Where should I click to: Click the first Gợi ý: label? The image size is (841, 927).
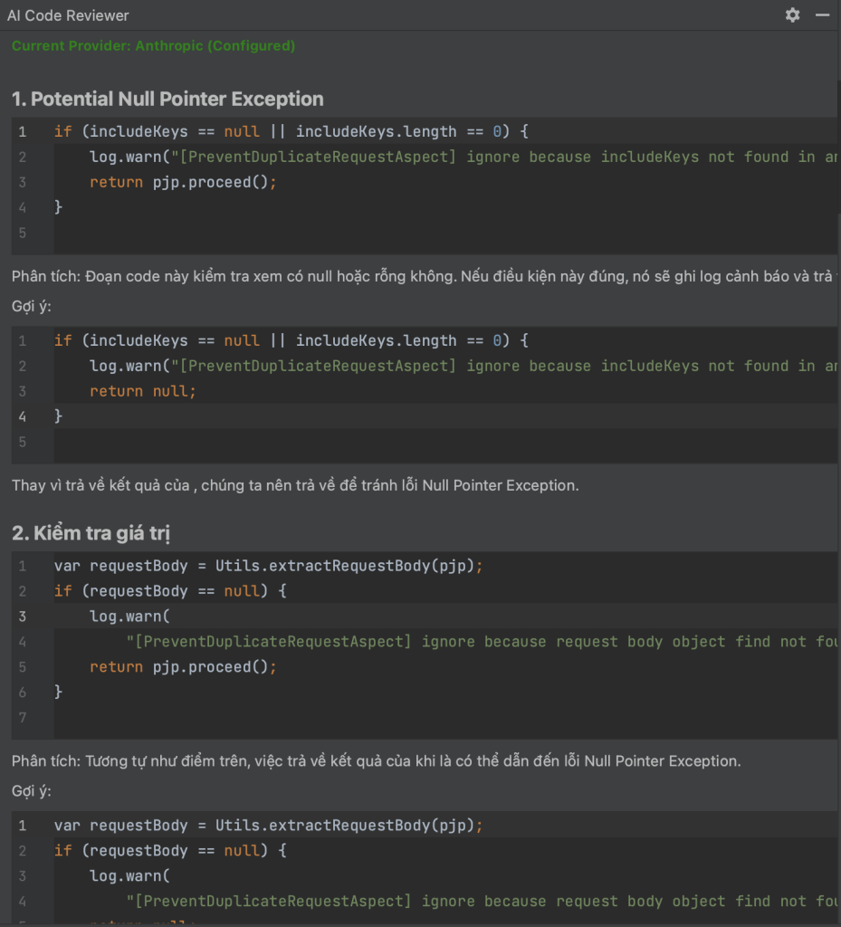[32, 307]
